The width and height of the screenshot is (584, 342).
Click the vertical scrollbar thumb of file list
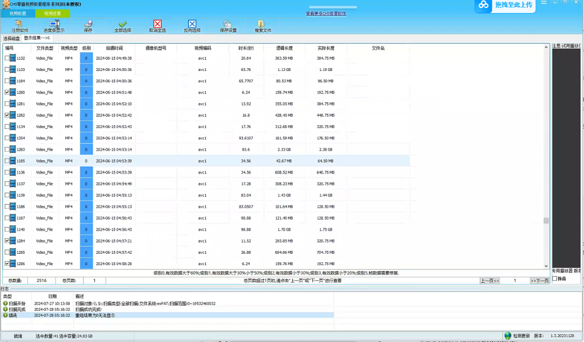click(x=546, y=221)
